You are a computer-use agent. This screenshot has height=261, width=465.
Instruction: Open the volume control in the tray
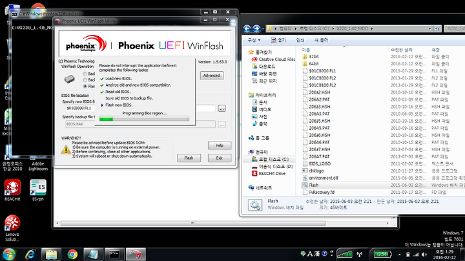coord(424,255)
